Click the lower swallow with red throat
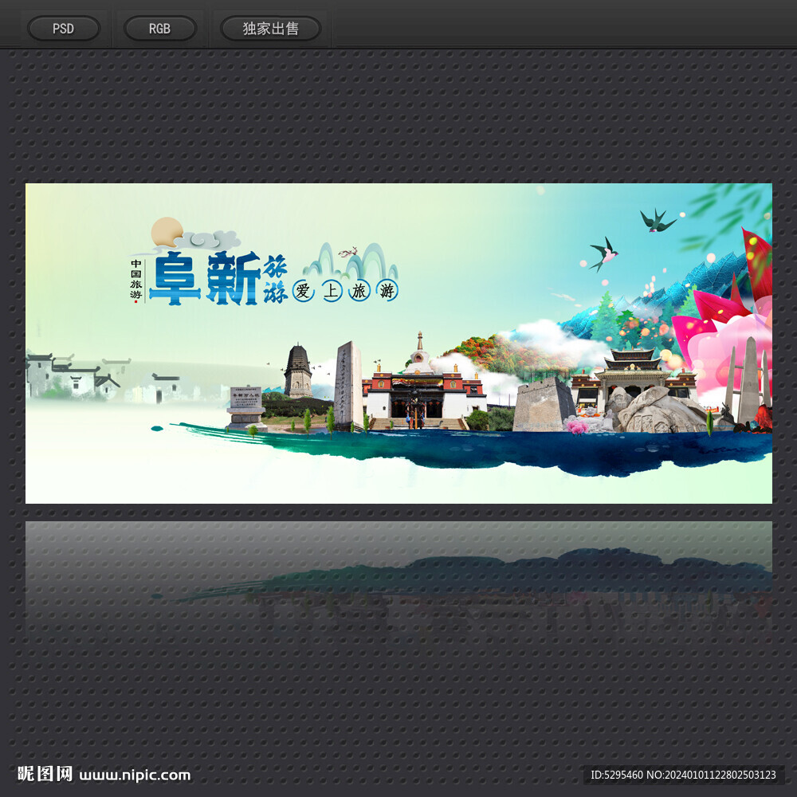Screen dimensions: 797x797 604,253
